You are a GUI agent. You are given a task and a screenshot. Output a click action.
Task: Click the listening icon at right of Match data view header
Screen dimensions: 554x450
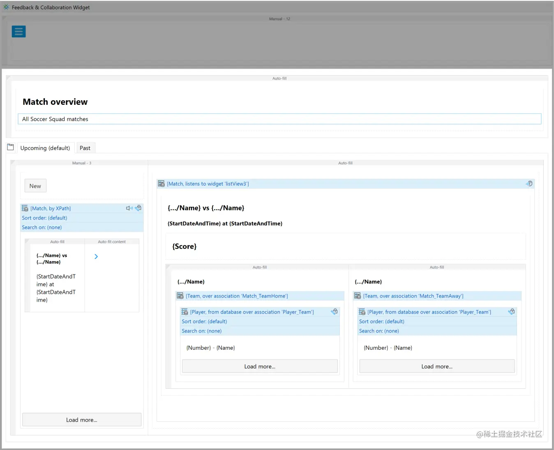click(x=529, y=183)
